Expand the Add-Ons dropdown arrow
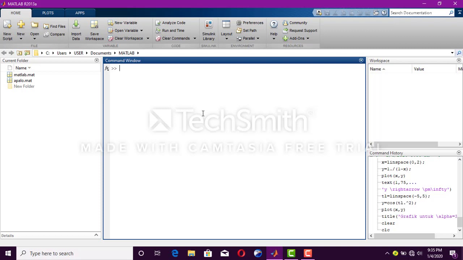Screen dimensions: 463x260 (308, 39)
